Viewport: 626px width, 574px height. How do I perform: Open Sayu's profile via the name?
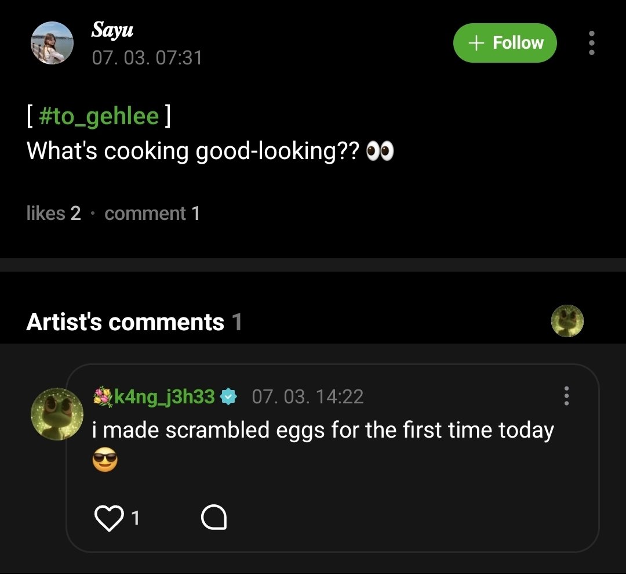112,30
